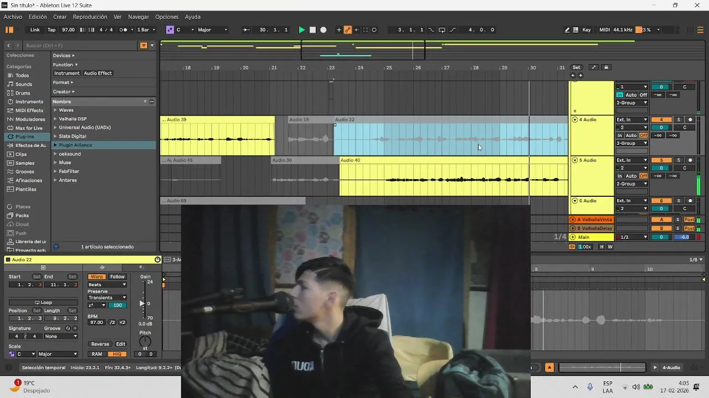Viewport: 709px width, 398px height.
Task: Start playback with the green Play button
Action: click(x=301, y=30)
